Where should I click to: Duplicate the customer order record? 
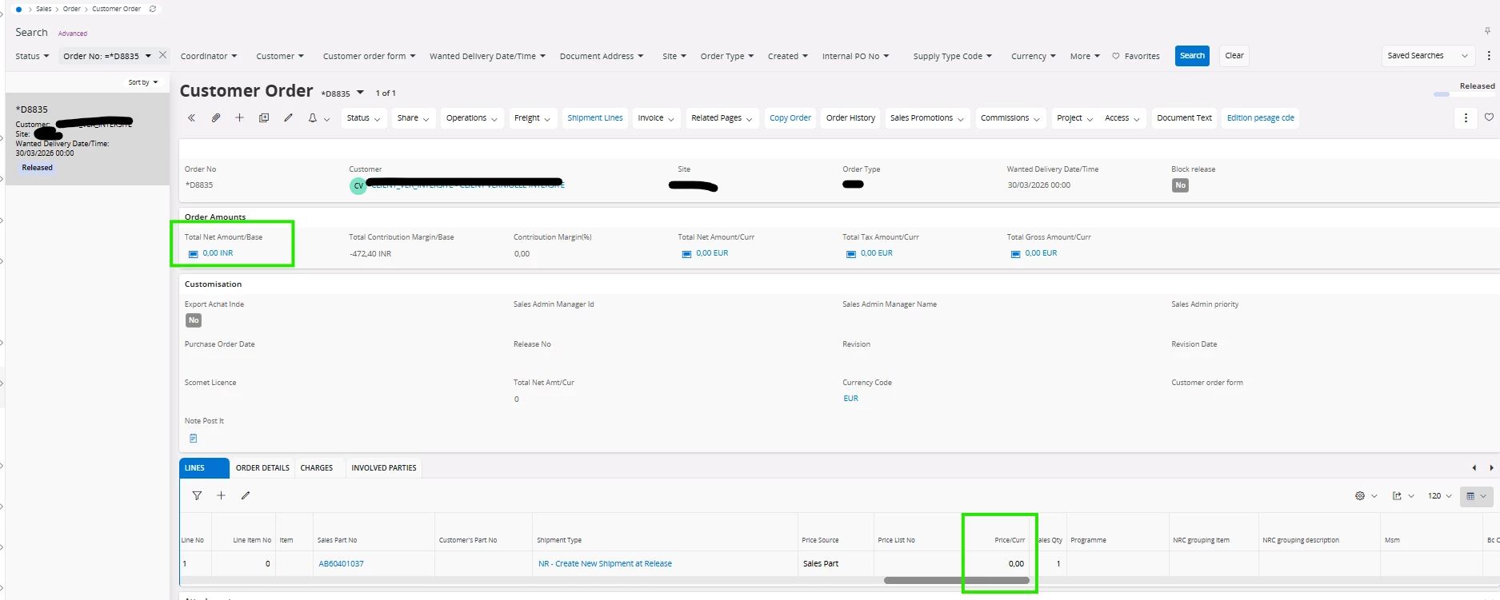pos(264,117)
